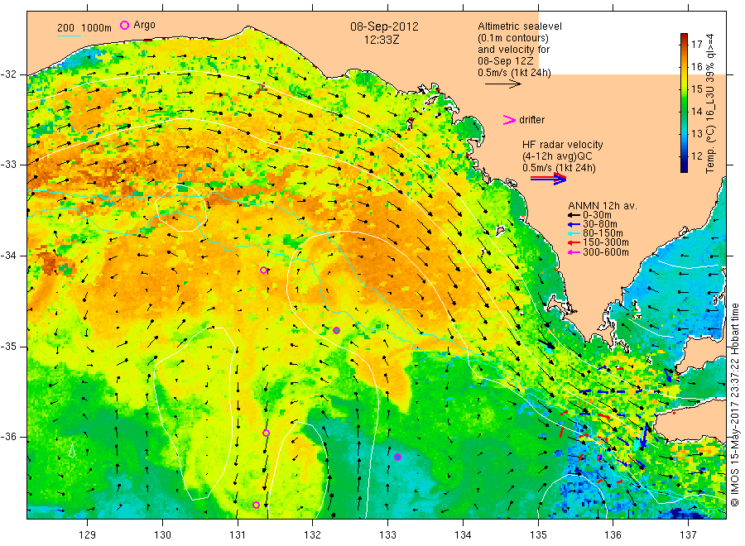Click the temperature colour bar

[685, 103]
